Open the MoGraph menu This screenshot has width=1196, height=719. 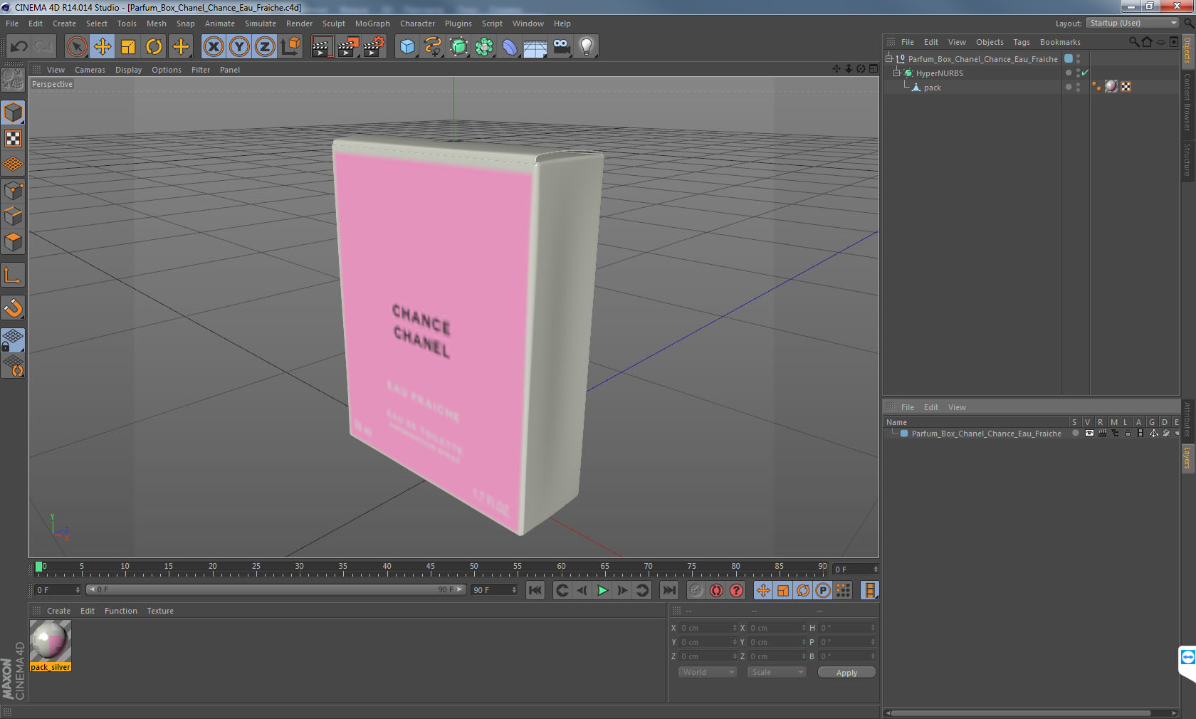[x=372, y=23]
